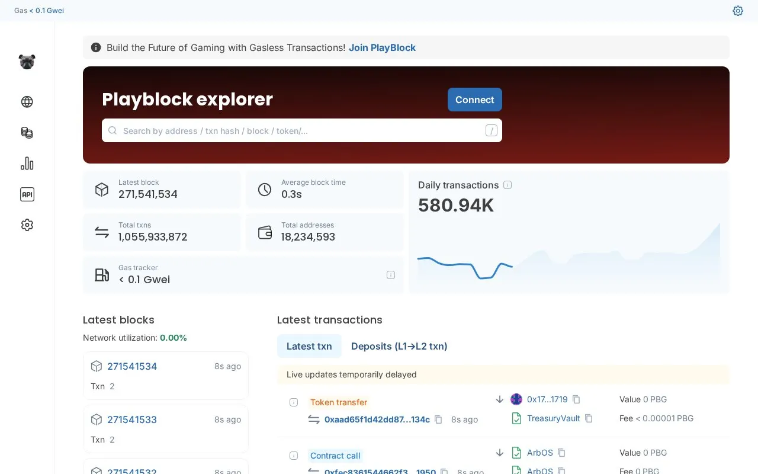Click the Gas < 0.1 Gwei top label
Screen dimensions: 758x474
(x=39, y=11)
